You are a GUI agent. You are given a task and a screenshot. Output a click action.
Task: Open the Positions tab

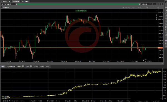point(20,67)
